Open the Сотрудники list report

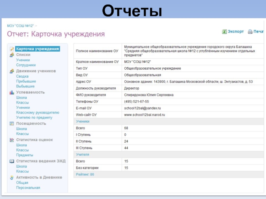point(26,65)
